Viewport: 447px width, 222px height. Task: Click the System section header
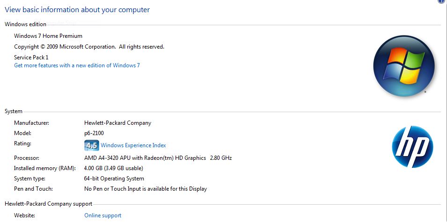[x=14, y=111]
